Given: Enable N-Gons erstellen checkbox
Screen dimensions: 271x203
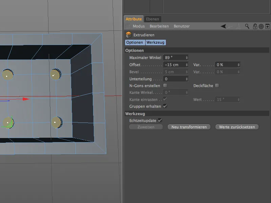Looking at the screenshot, I should 165,86.
